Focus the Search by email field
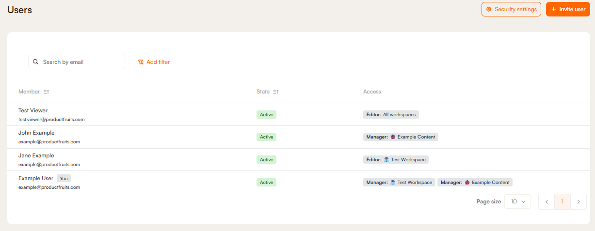 point(80,62)
